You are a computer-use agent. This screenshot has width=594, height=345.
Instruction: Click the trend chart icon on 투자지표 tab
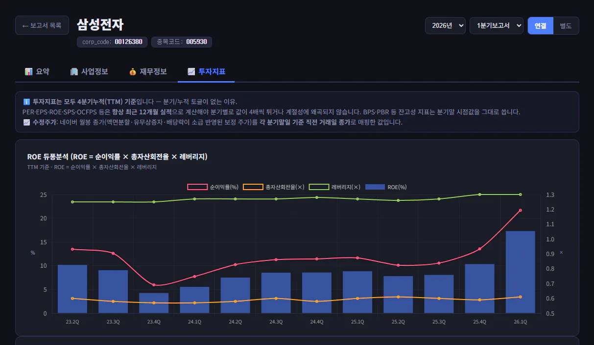pos(191,72)
